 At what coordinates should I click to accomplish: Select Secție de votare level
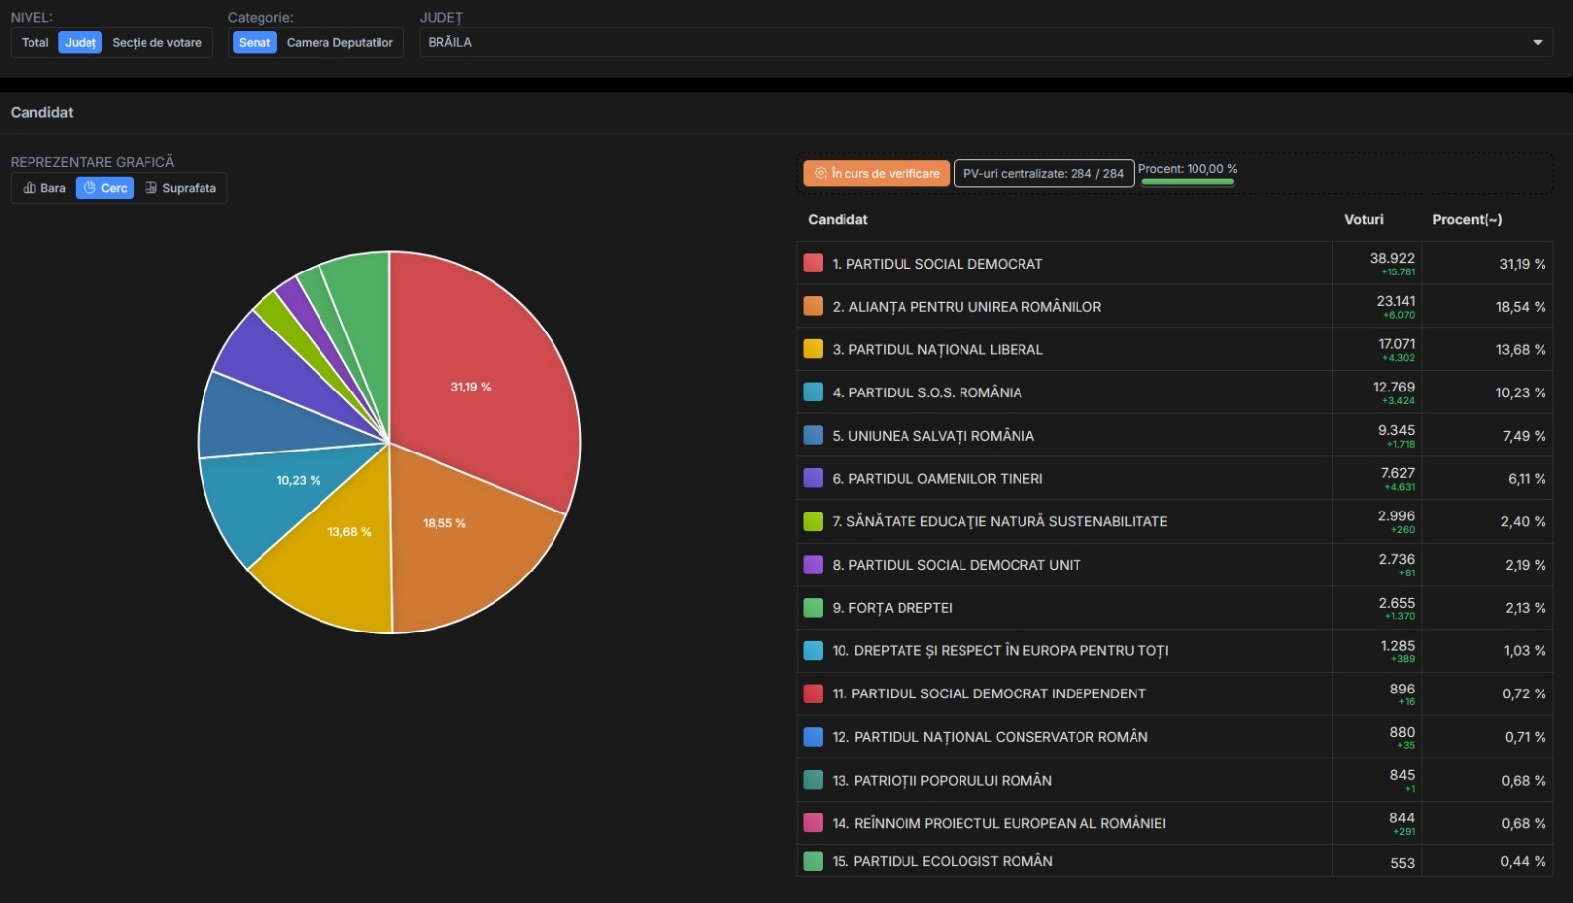point(156,42)
